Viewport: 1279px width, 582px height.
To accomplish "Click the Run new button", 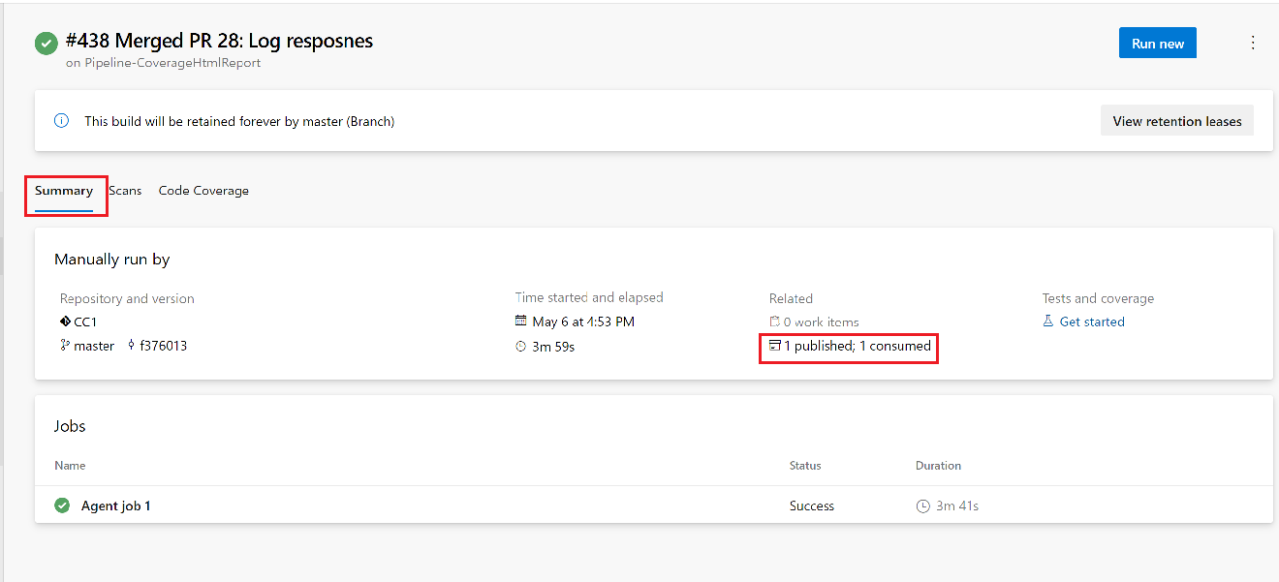I will 1157,43.
